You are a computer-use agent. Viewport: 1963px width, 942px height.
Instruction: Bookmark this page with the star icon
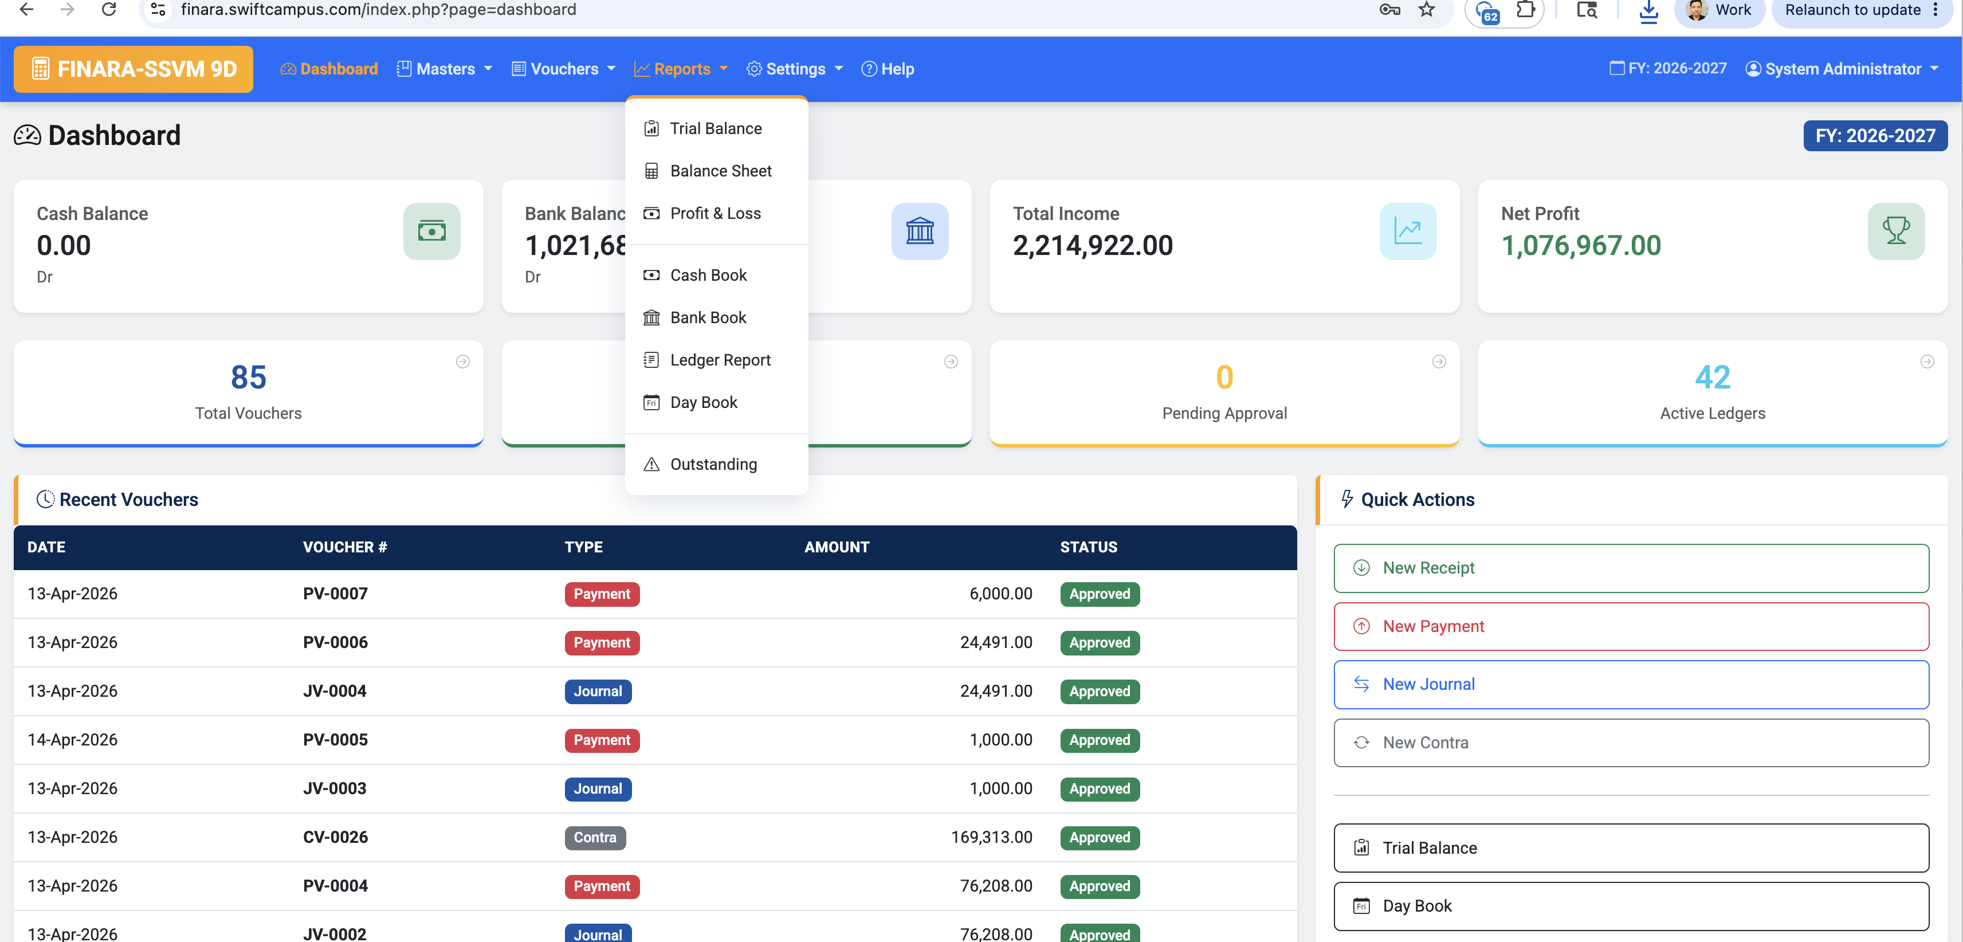click(x=1427, y=9)
